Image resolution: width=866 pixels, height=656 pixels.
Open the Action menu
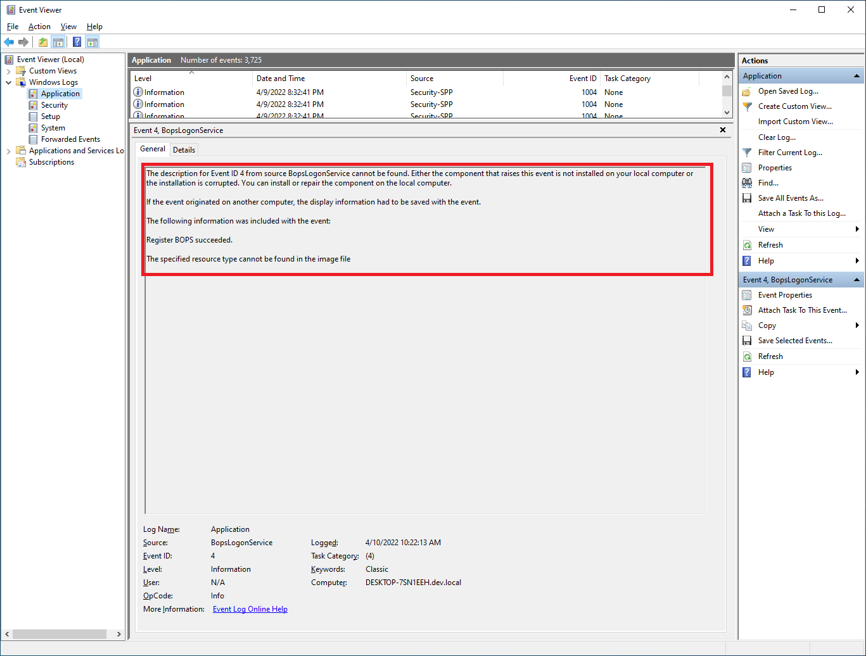click(39, 27)
